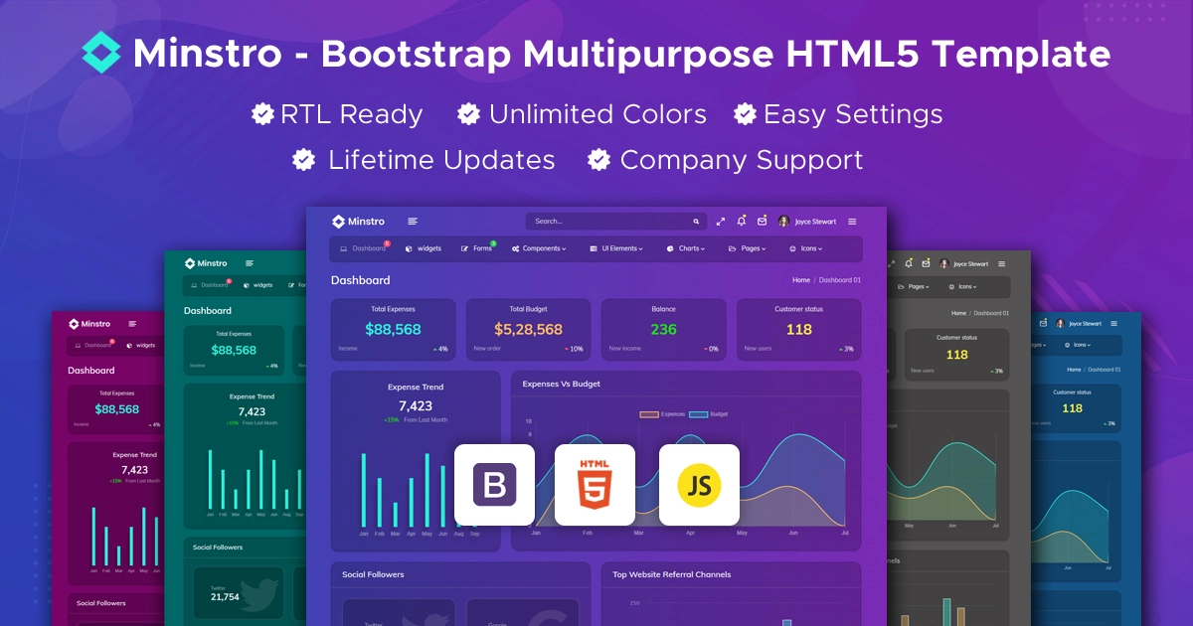Click the Top Website Referral Channels heading

[671, 574]
